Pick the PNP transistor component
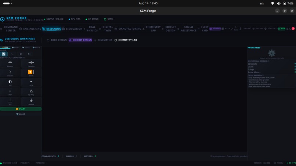Screen dimensions: 296x166 click(10, 92)
